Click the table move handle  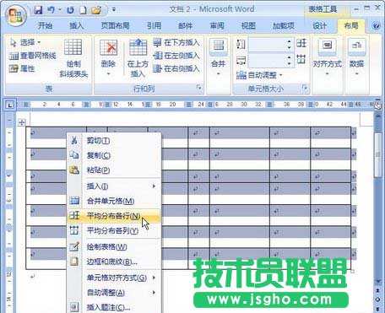tap(22, 122)
